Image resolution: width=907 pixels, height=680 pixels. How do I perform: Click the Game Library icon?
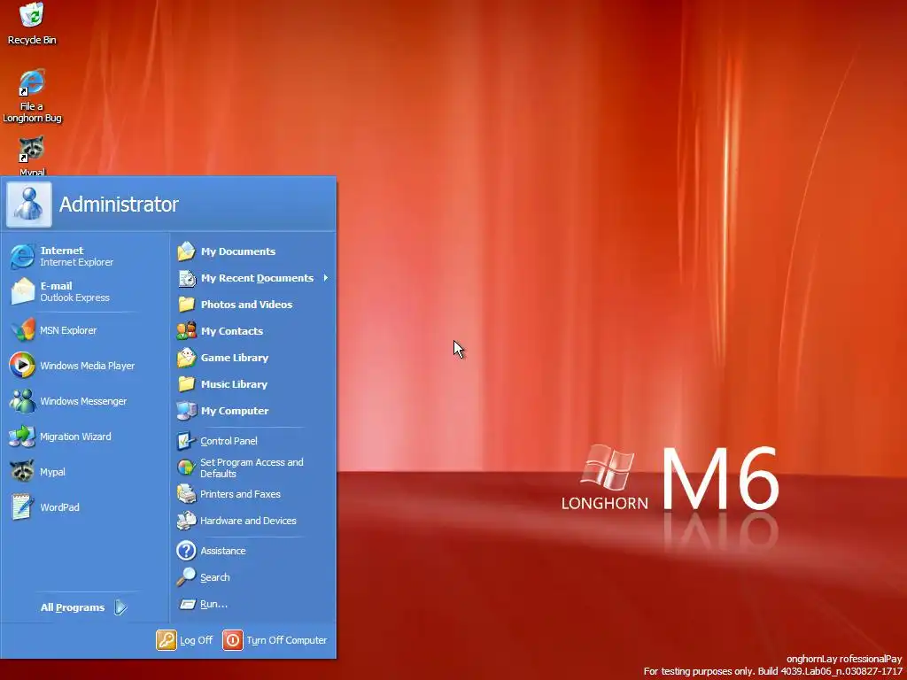186,358
